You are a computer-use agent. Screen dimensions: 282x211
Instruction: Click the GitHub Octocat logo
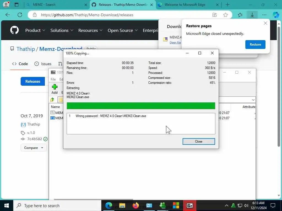point(14,30)
